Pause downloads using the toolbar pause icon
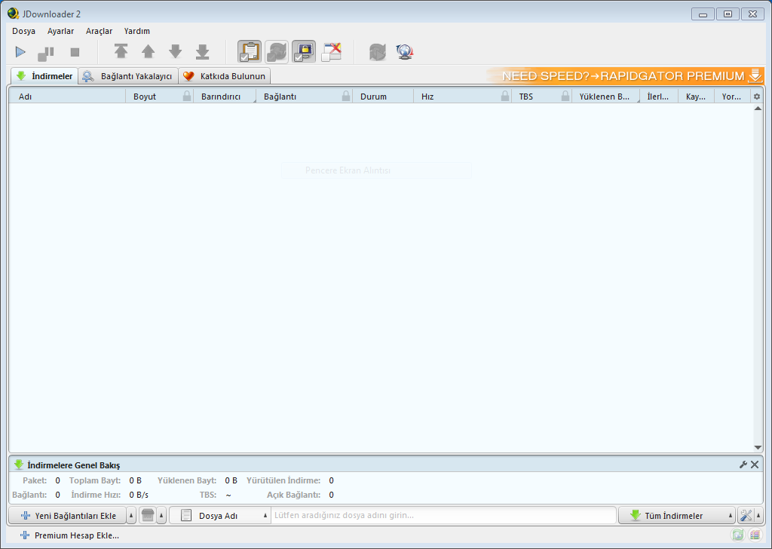The image size is (772, 549). 46,53
